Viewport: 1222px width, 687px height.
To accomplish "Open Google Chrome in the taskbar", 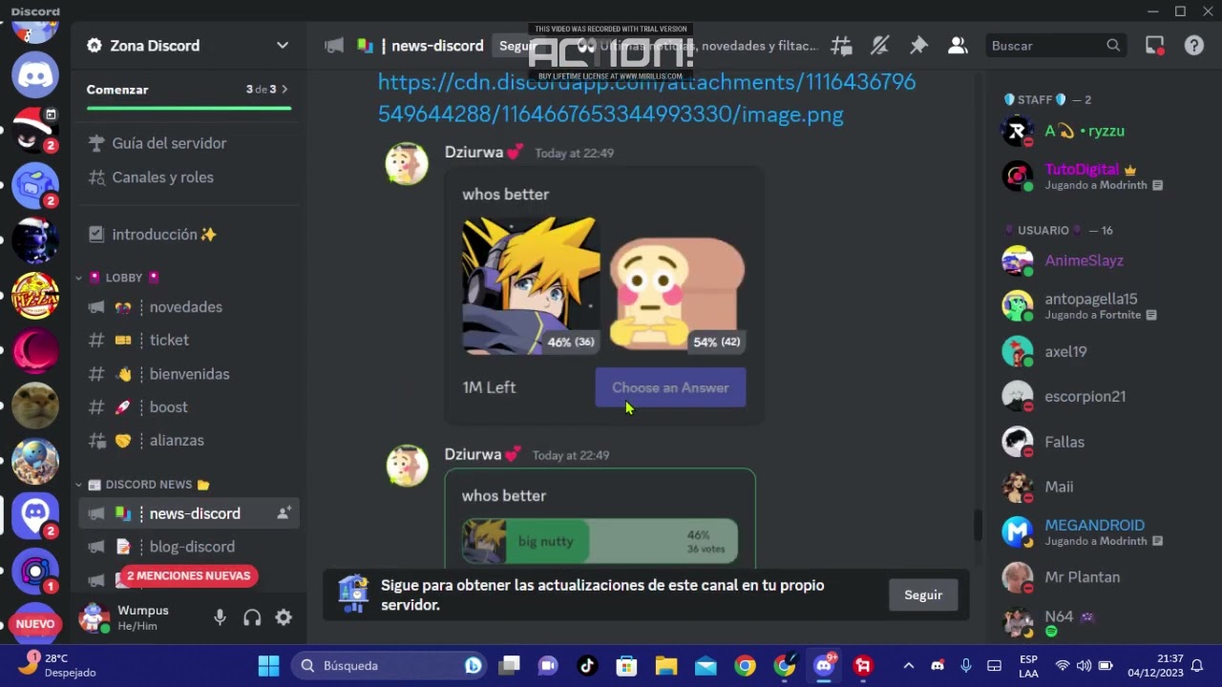I will click(x=745, y=666).
